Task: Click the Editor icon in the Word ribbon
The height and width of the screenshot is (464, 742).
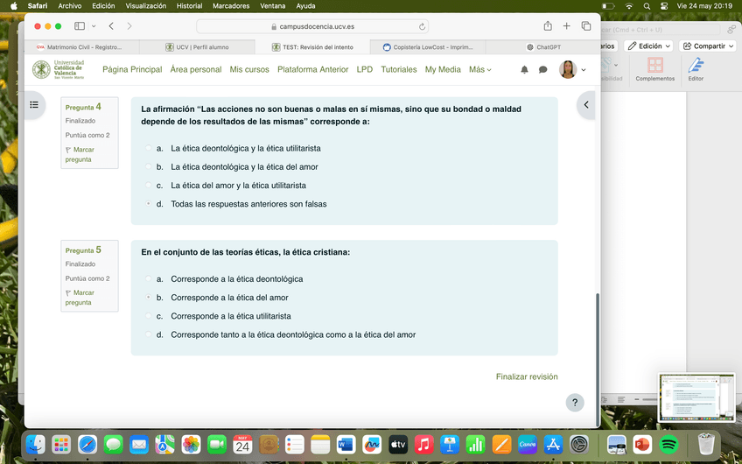Action: [696, 69]
